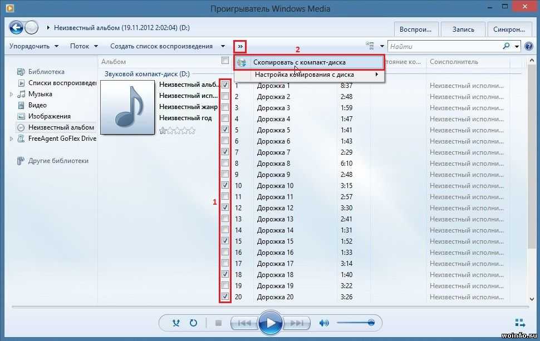This screenshot has height=341, width=540.
Task: Click Создать список воспроизведения button
Action: pos(161,46)
